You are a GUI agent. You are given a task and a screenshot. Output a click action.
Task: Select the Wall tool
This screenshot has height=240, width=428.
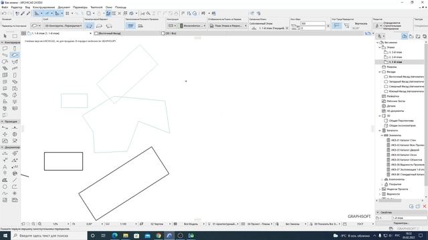[x=5, y=49]
